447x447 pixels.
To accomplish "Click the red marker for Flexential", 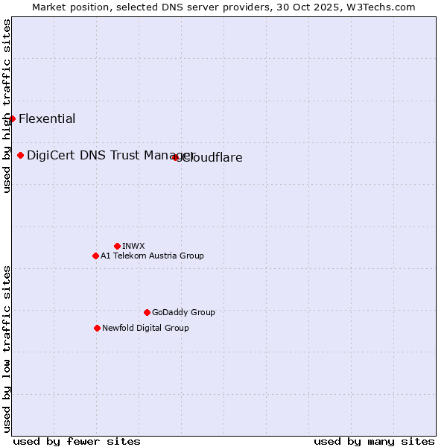I will click(x=12, y=118).
